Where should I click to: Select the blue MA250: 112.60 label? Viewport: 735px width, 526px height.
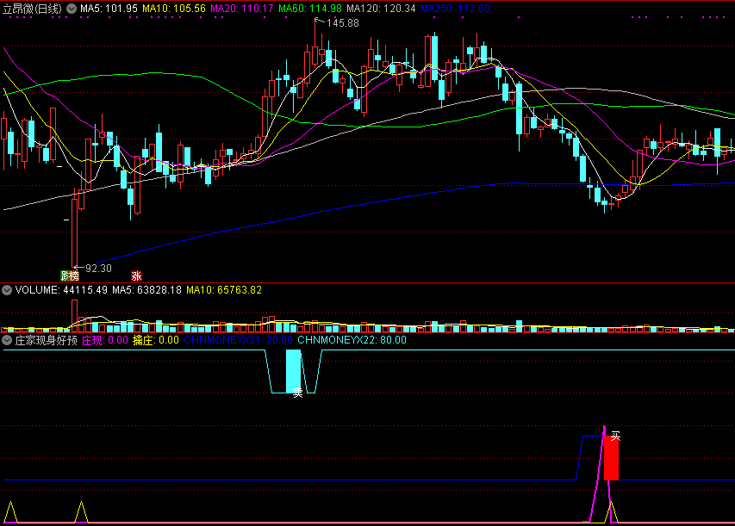pos(455,9)
